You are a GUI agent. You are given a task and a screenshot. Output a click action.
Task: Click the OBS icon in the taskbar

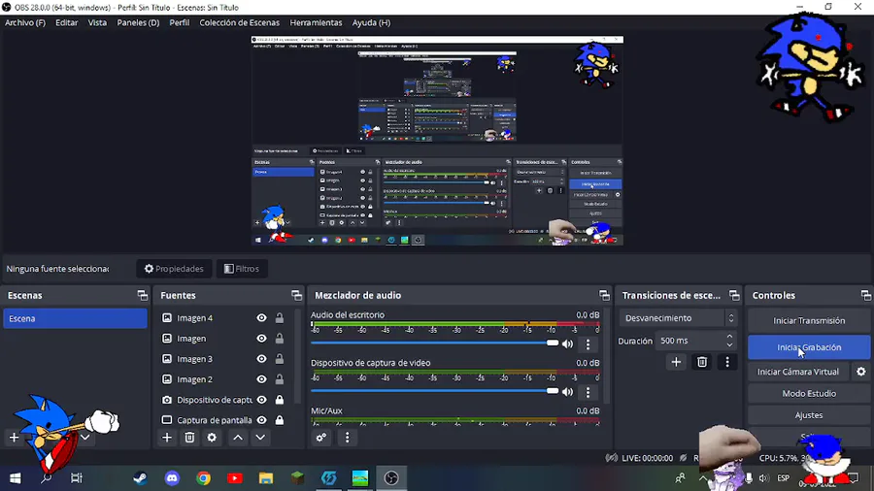[x=391, y=478]
